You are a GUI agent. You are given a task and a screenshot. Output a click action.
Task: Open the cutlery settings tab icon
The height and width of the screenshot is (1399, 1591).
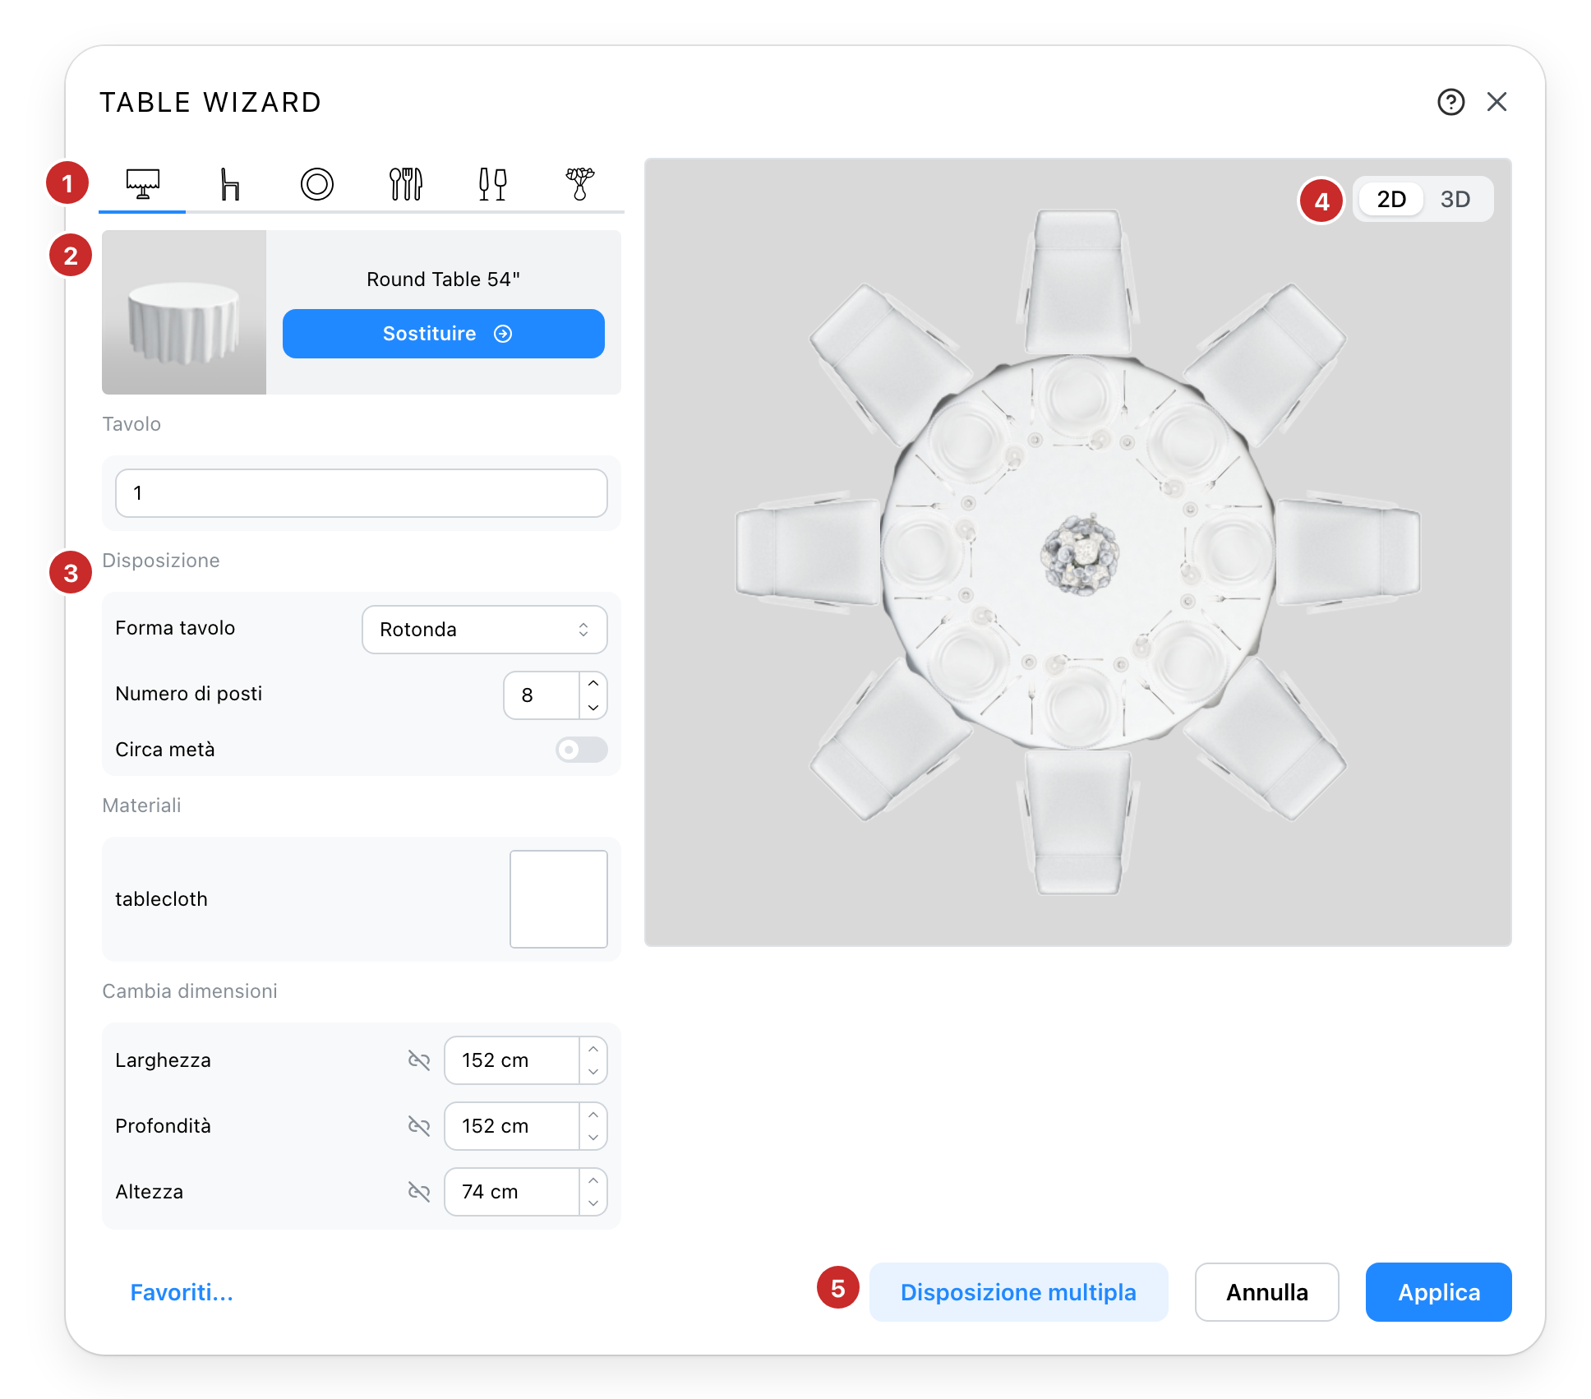coord(405,184)
